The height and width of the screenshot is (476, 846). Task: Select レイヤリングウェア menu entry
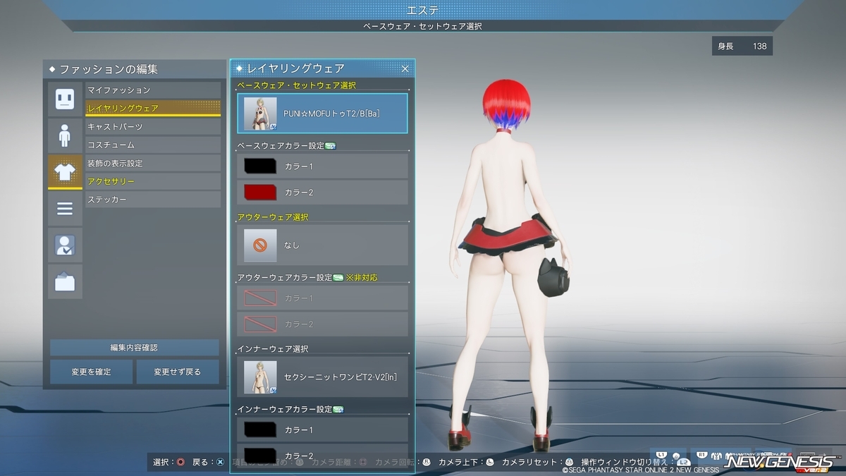pos(153,109)
